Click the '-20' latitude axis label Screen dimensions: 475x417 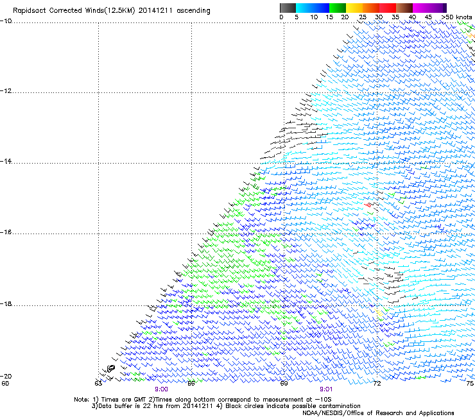(x=6, y=376)
